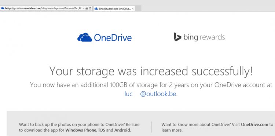
Task: Click the 'Your storage was increased successfully!' heading
Action: [x=151, y=72]
